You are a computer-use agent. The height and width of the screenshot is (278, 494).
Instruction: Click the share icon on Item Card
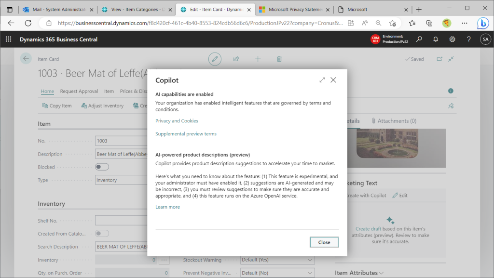pyautogui.click(x=236, y=59)
